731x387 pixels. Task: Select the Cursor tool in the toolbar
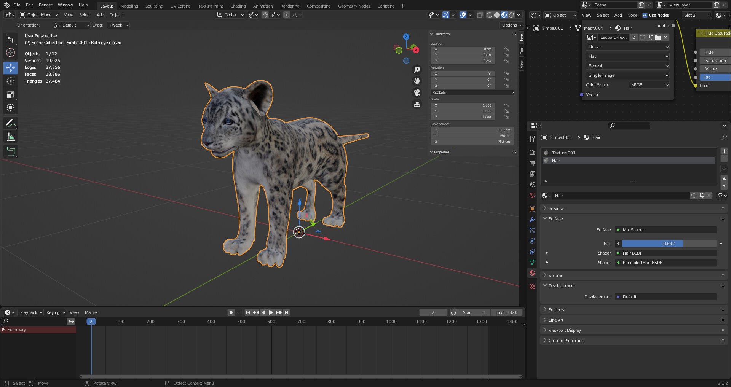click(11, 53)
